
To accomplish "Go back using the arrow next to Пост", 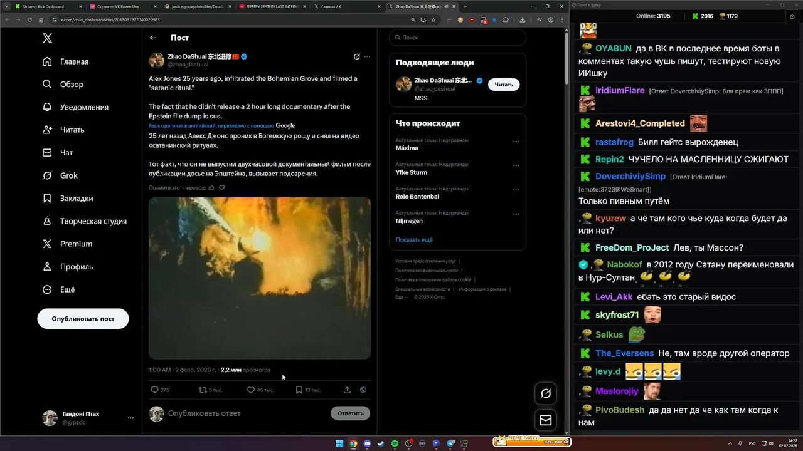I will coord(152,38).
